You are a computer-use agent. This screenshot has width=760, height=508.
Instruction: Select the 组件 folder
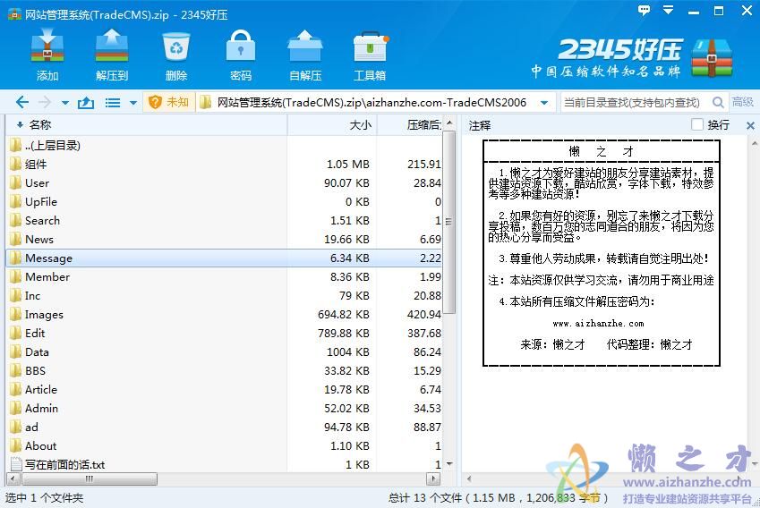pyautogui.click(x=224, y=165)
